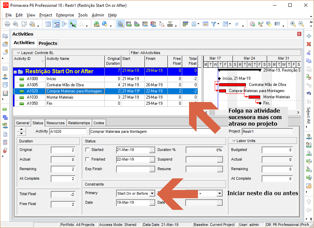Show Activity Usage Spreadsheet icon
This screenshot has width=314, height=228.
(129, 24)
